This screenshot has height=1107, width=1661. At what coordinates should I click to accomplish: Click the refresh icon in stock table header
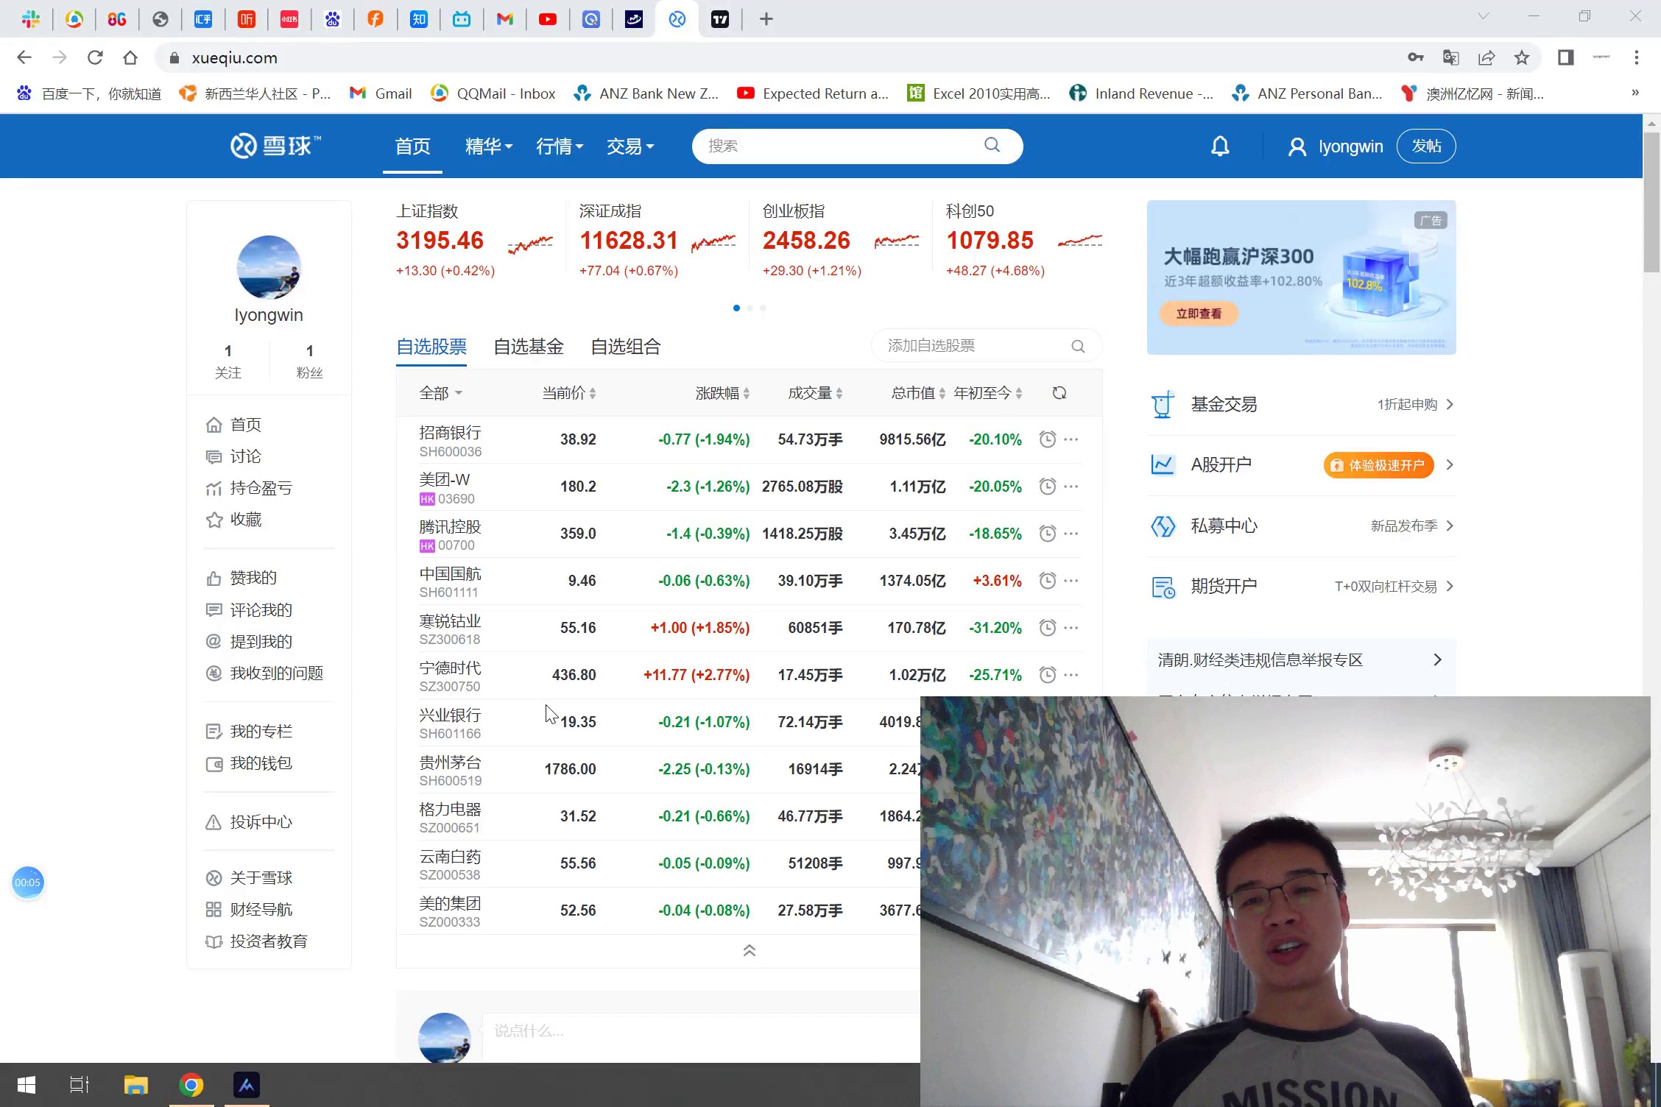coord(1059,393)
